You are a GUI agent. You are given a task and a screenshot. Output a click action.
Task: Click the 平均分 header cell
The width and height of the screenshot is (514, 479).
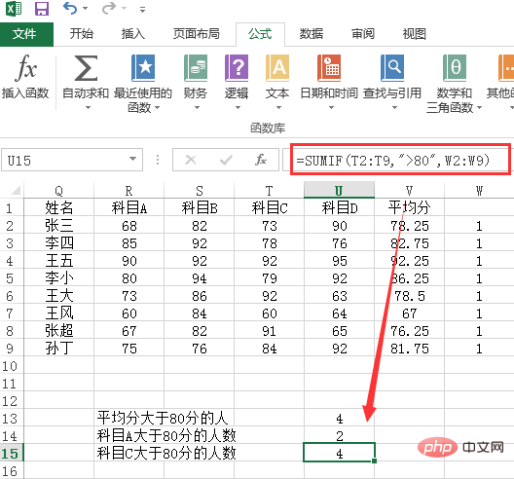pos(409,208)
